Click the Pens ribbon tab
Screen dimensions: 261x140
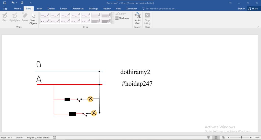tap(29, 9)
